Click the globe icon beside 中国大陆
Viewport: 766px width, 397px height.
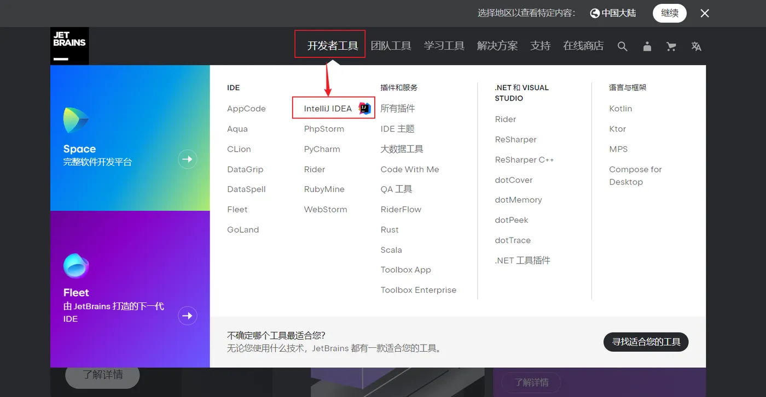pyautogui.click(x=595, y=13)
